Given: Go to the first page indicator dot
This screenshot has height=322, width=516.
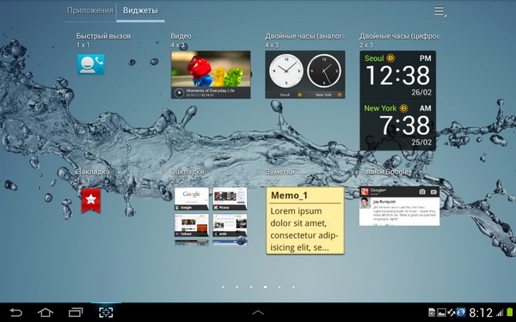Looking at the screenshot, I should [x=223, y=287].
